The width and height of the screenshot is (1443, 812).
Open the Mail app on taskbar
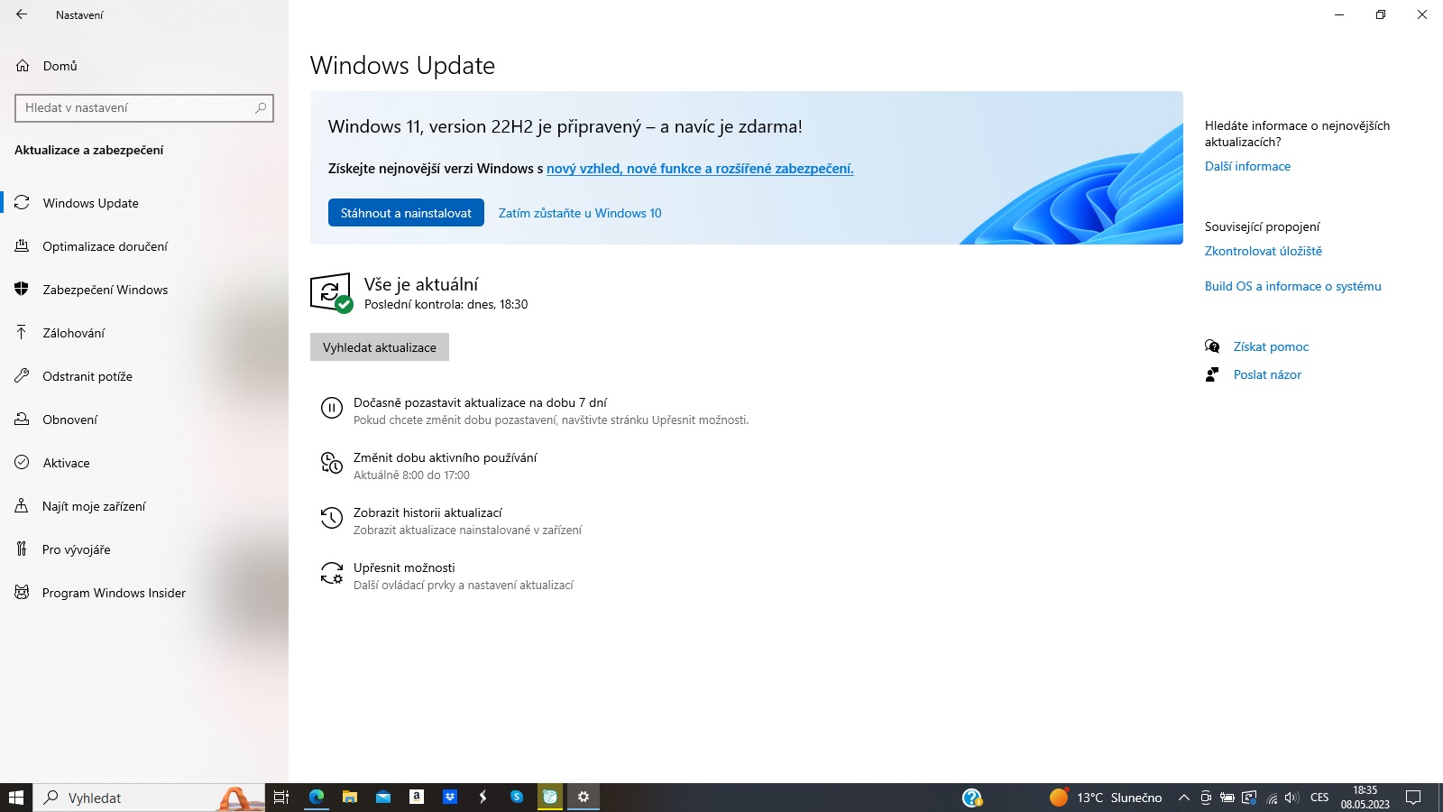(x=383, y=798)
